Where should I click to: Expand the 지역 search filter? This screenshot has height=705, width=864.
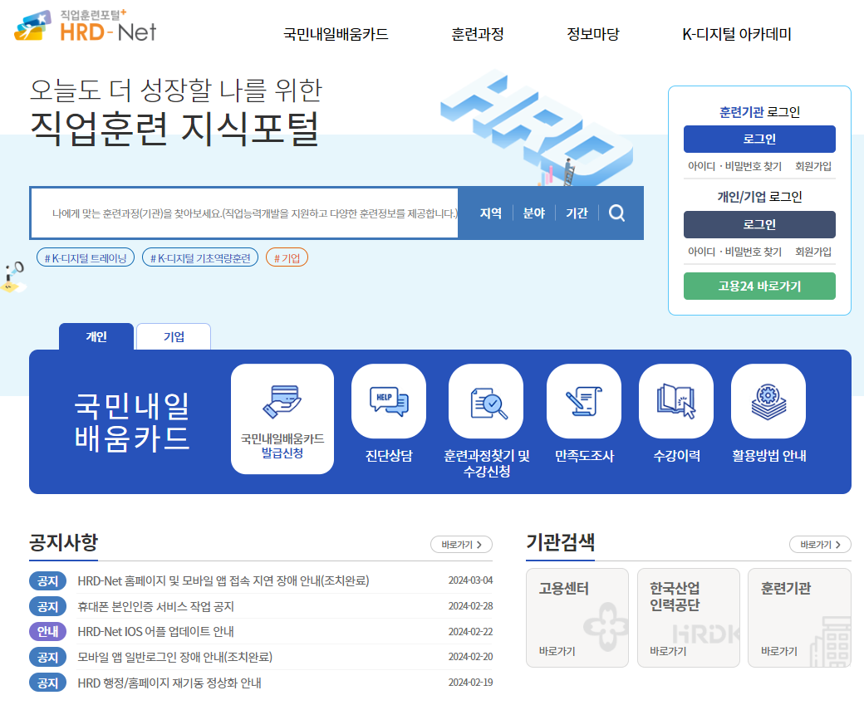pyautogui.click(x=490, y=213)
